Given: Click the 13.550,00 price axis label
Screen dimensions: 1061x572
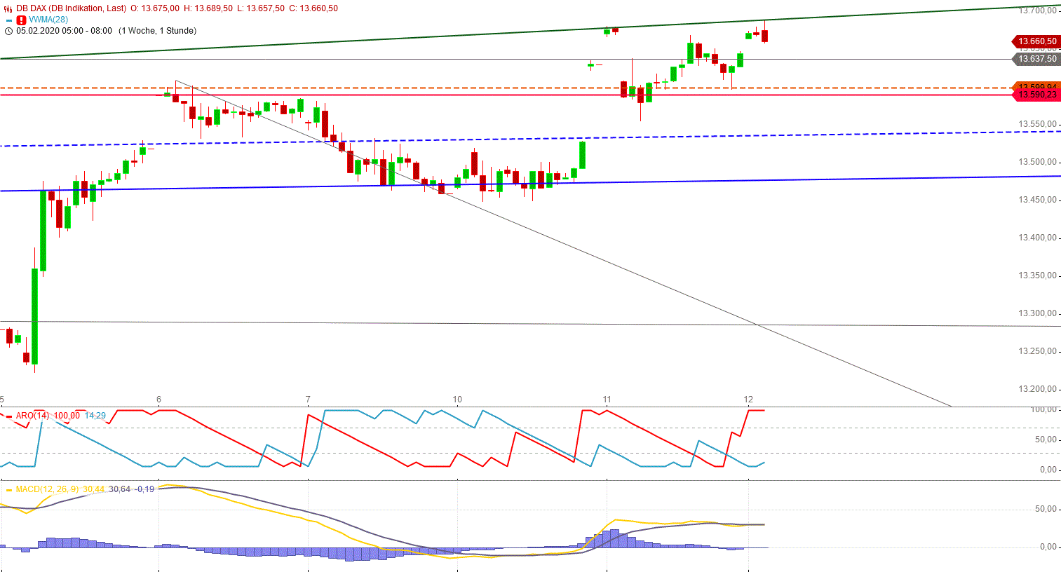Looking at the screenshot, I should pyautogui.click(x=1037, y=124).
